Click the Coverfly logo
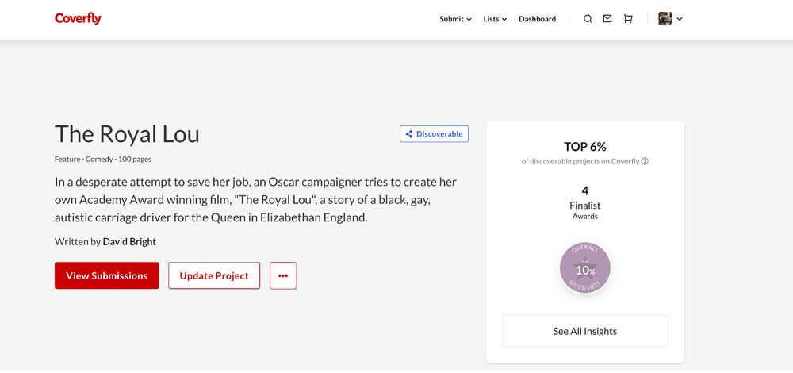This screenshot has width=793, height=373. click(x=78, y=19)
